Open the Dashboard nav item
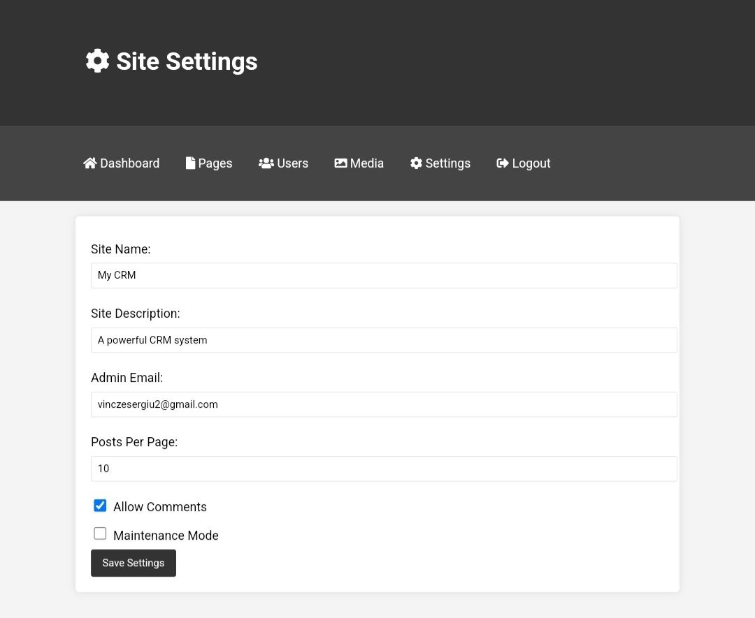Viewport: 755px width, 618px height. (129, 163)
